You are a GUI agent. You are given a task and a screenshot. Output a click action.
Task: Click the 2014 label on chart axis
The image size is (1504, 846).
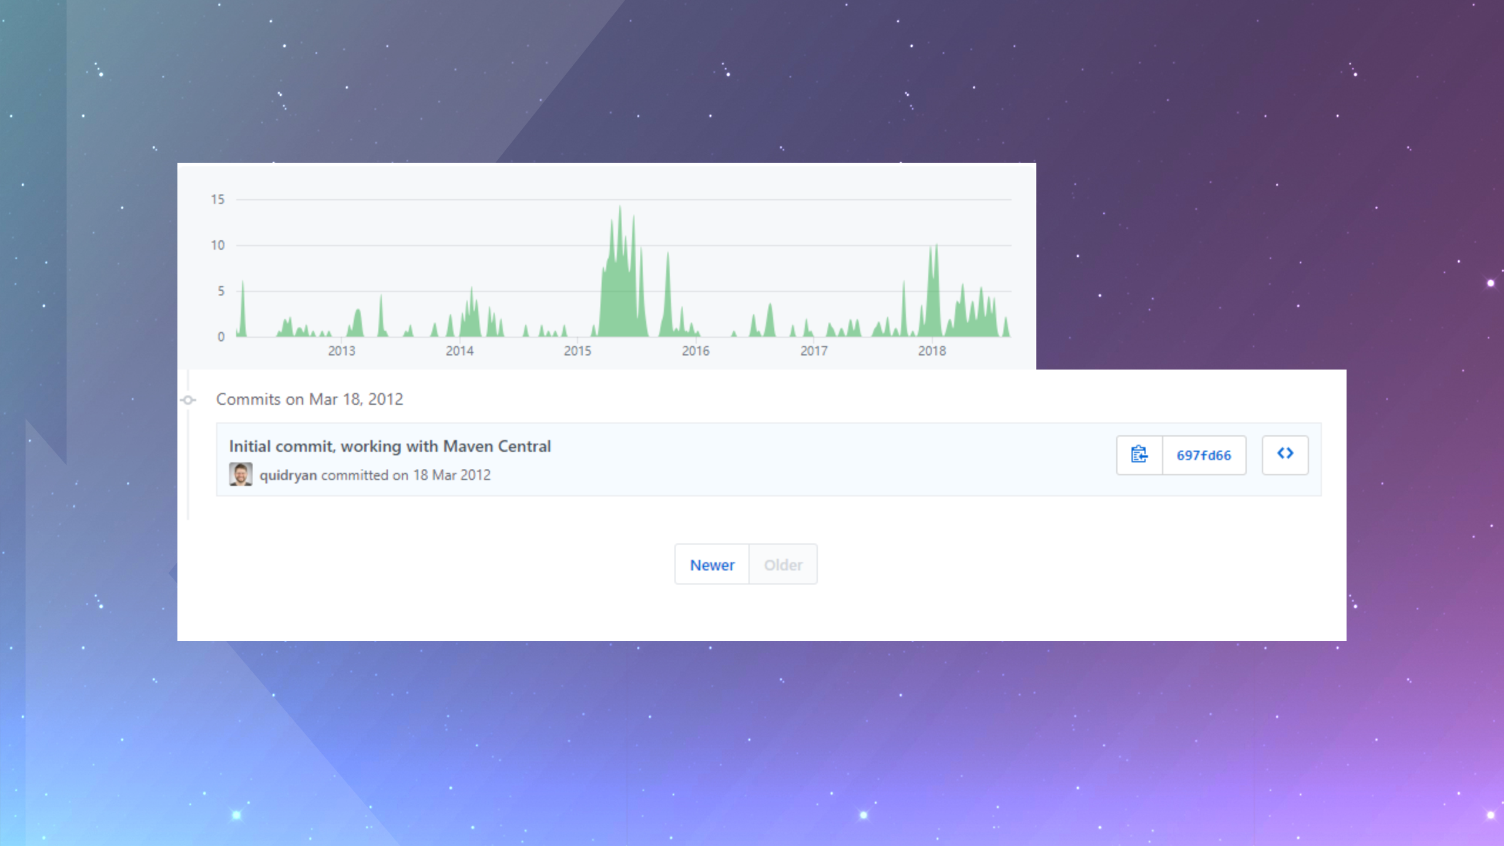459,351
